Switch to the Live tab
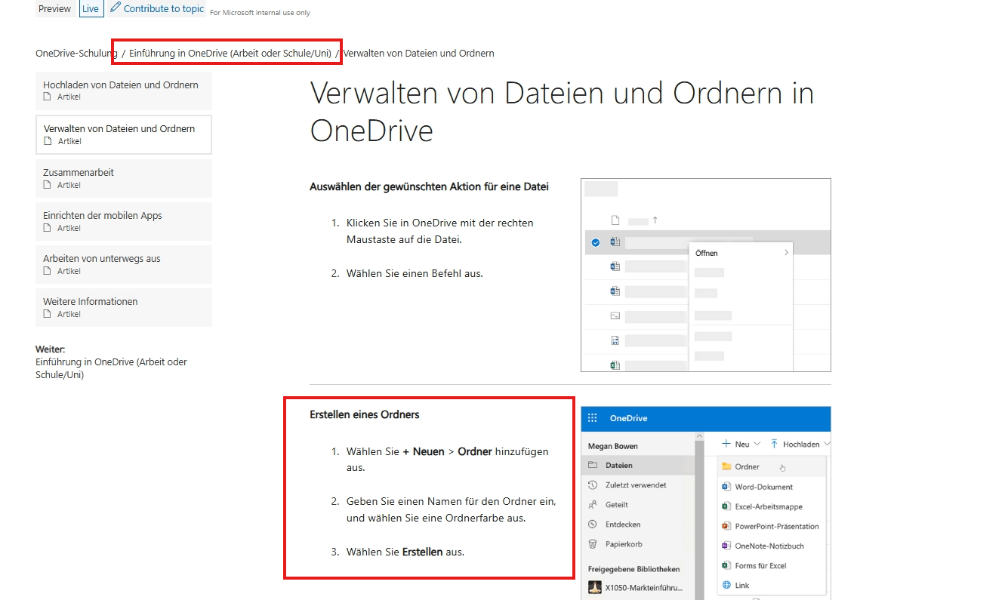1008x600 pixels. [x=91, y=9]
